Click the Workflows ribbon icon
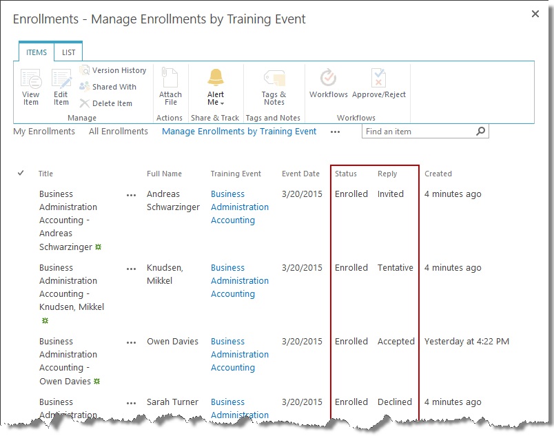Screen dimensions: 554x436 tap(329, 78)
